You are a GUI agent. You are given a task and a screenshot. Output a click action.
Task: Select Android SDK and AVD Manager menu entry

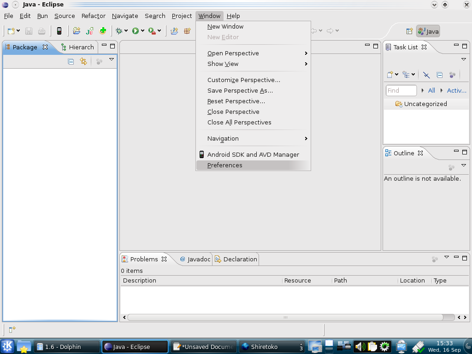click(x=253, y=154)
